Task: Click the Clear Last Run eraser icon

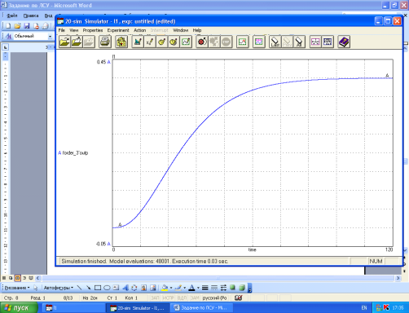Action: pos(275,42)
